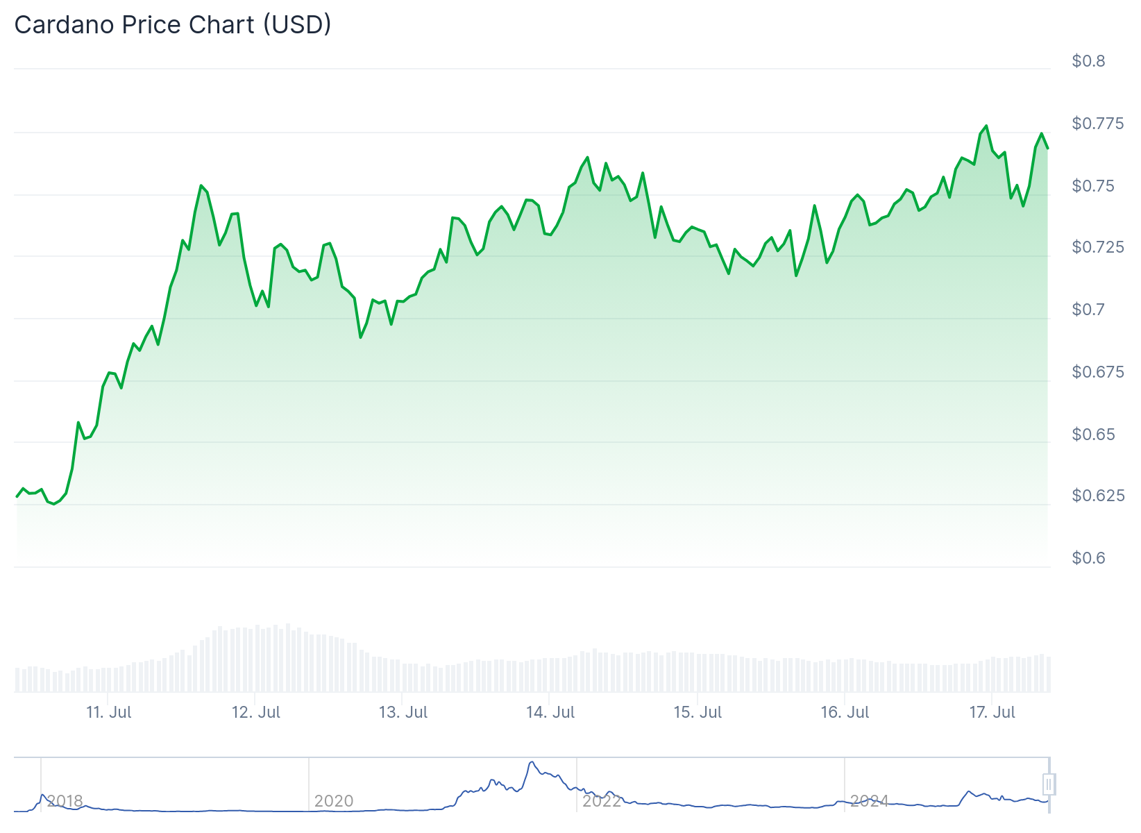Click the $0.6 price axis label
Viewport: 1141px width, 833px height.
point(1088,558)
